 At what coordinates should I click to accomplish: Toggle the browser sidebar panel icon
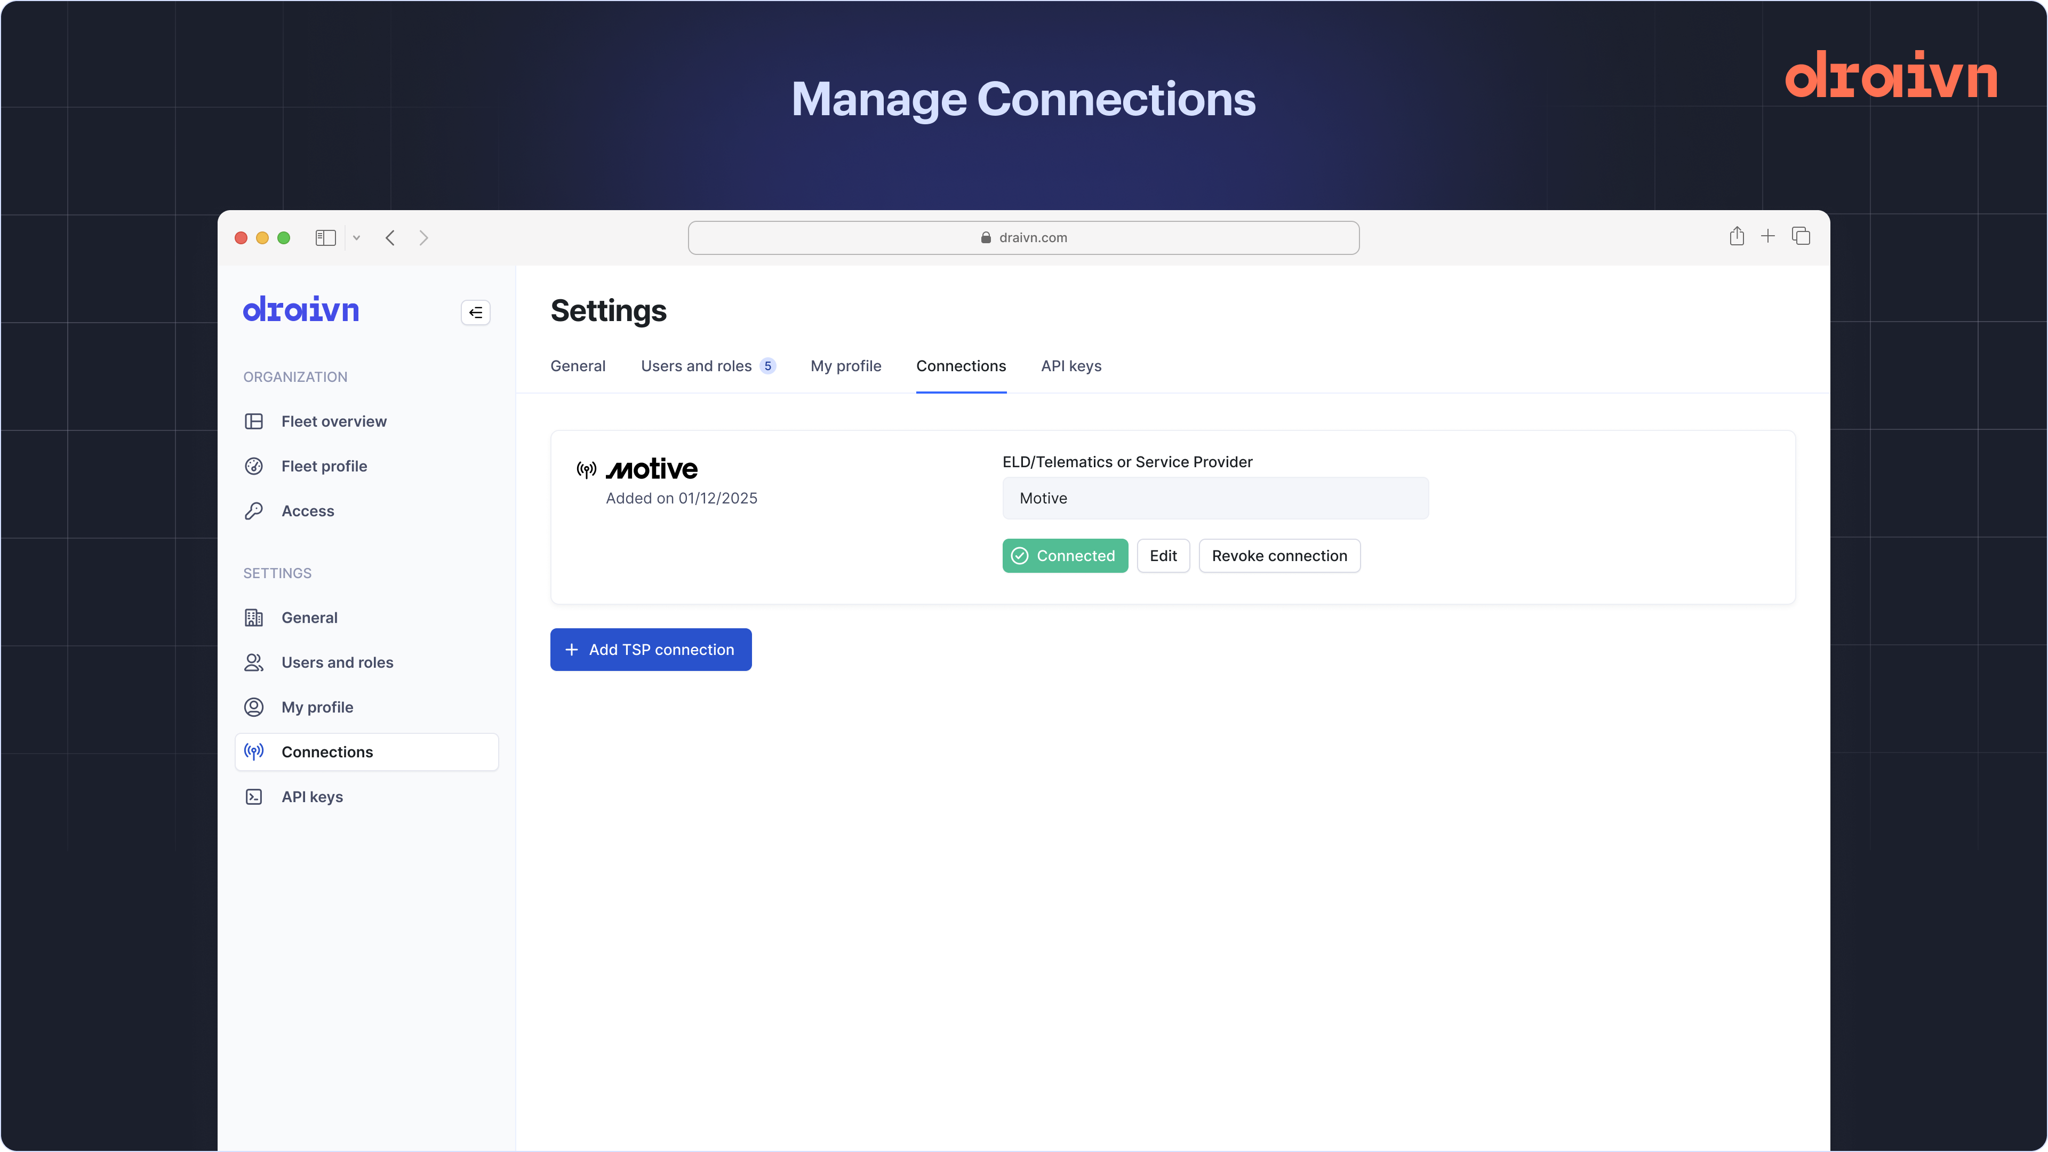tap(325, 238)
